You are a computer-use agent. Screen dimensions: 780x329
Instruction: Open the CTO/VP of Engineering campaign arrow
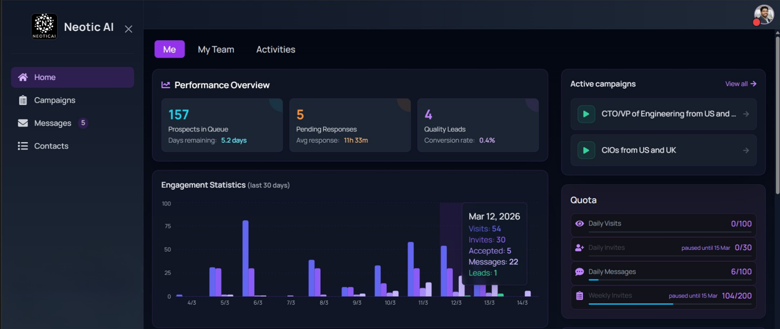click(x=746, y=114)
